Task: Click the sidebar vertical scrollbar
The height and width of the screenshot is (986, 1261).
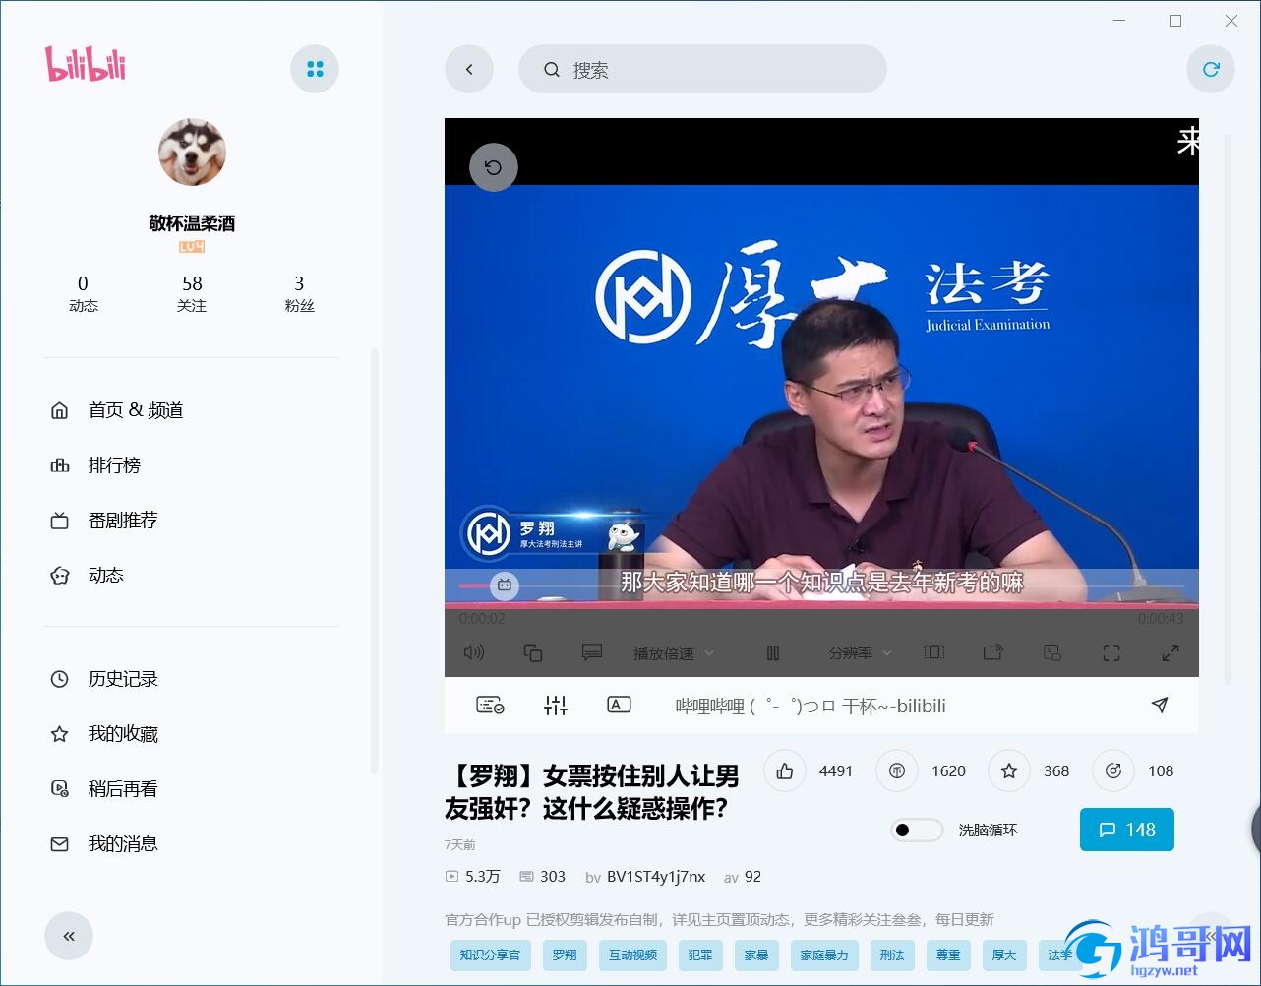Action: coord(374,561)
